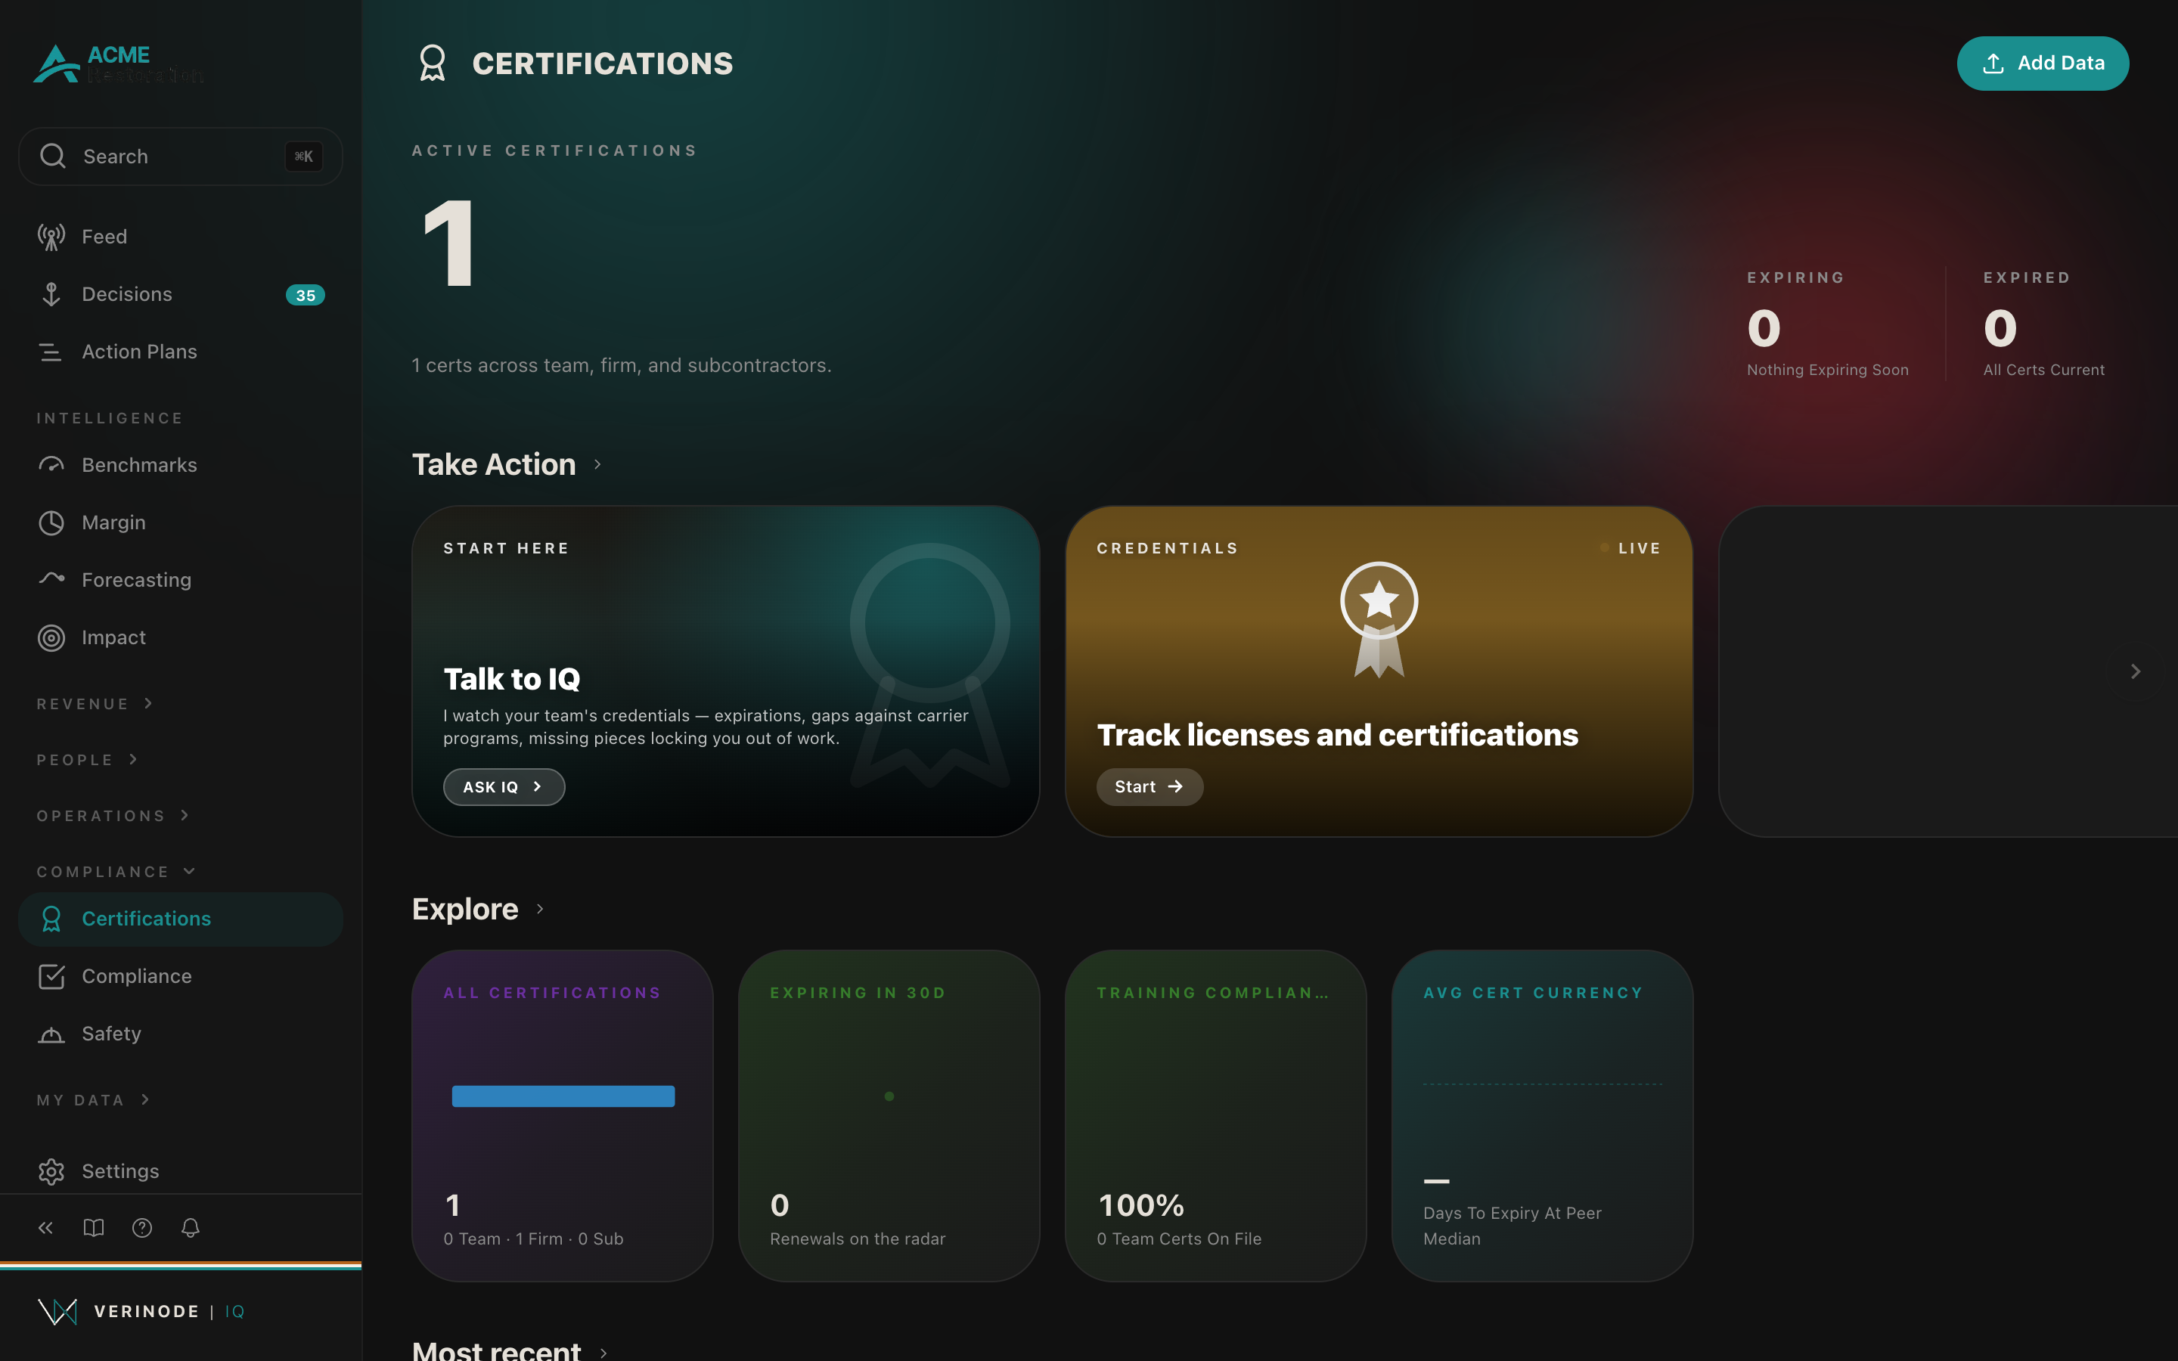
Task: Click the Verinode logo mark
Action: (57, 1312)
